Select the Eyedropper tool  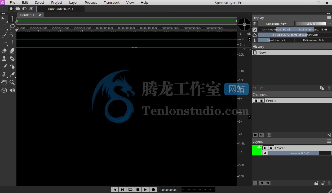(x=12, y=75)
